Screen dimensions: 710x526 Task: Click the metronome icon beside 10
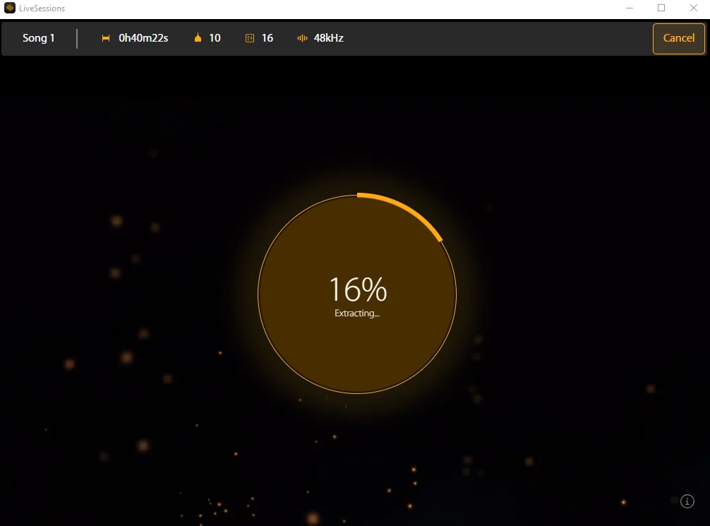pyautogui.click(x=198, y=38)
